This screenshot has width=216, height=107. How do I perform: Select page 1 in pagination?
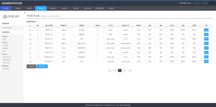point(120,71)
